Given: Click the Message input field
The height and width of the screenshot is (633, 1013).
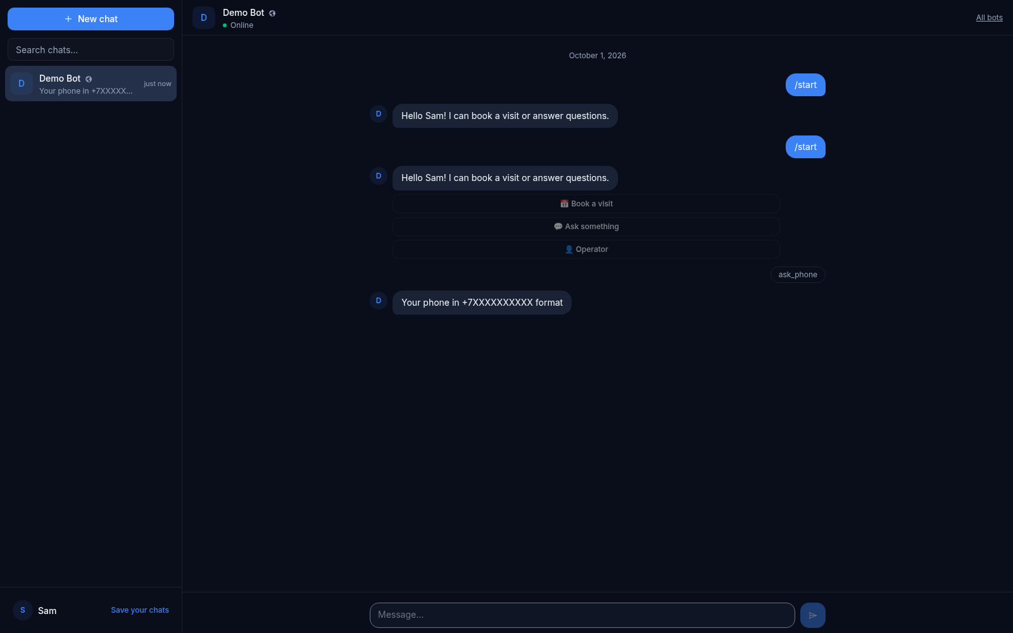Looking at the screenshot, I should pos(582,615).
